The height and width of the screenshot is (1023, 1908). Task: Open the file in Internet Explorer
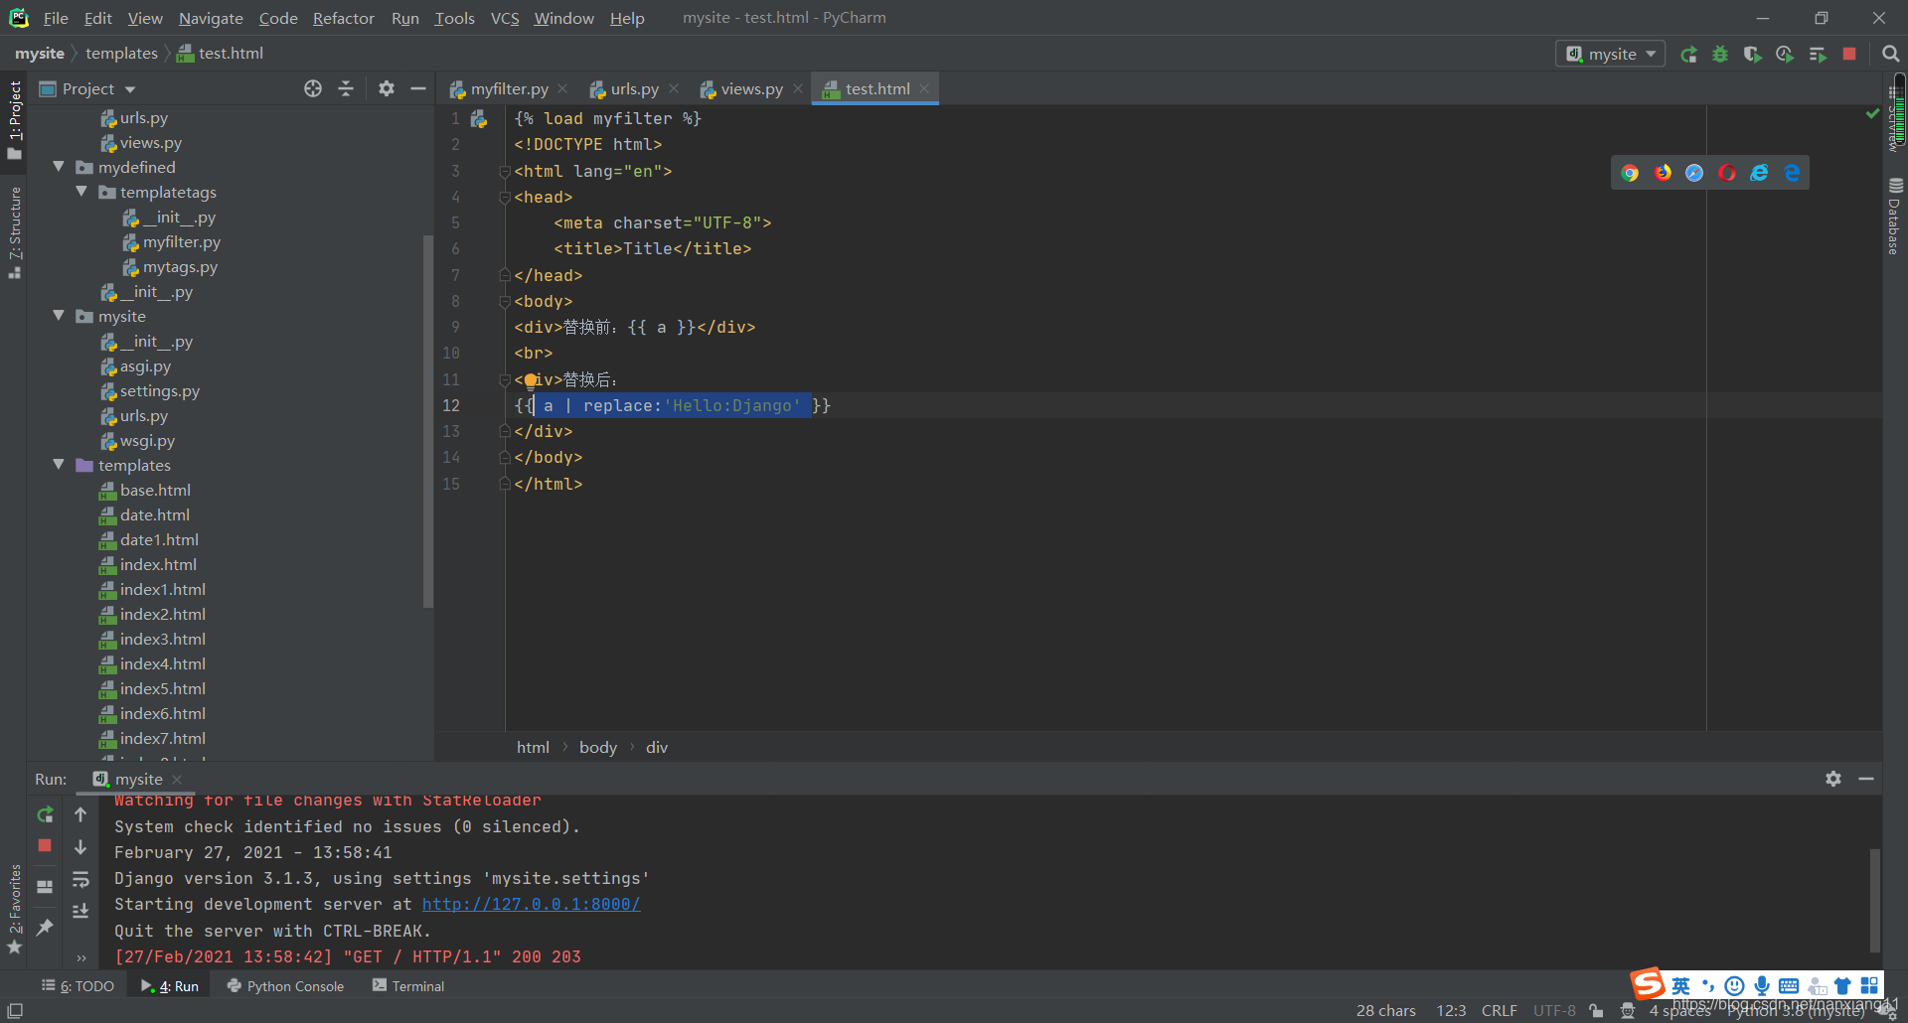pos(1759,173)
